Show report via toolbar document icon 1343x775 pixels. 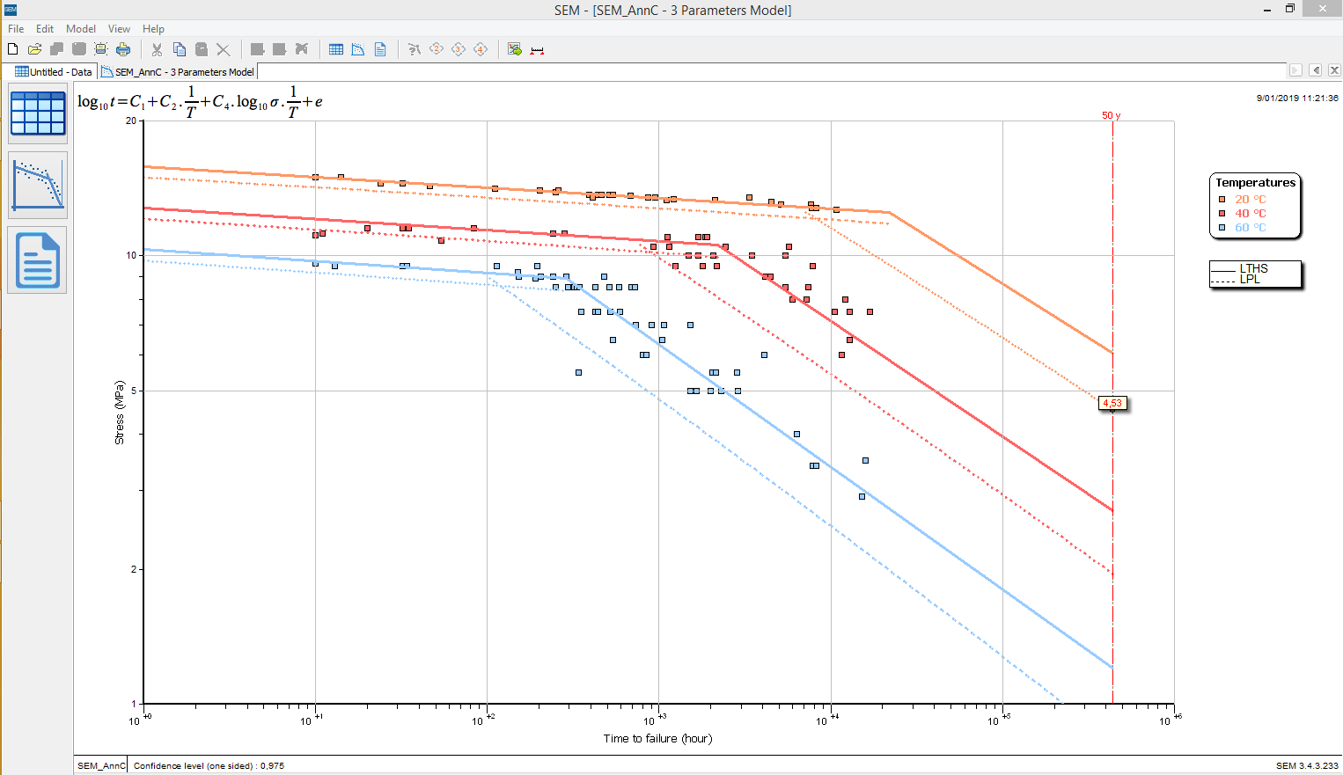tap(380, 49)
